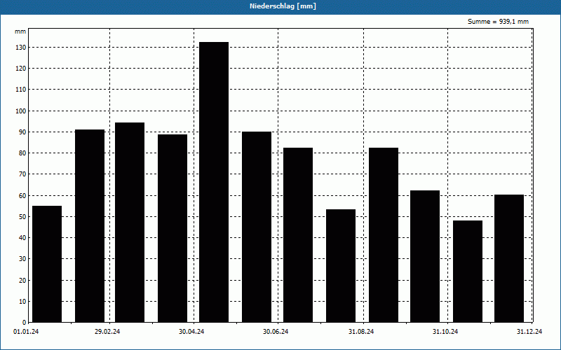Click the 31.08.24 date label
561x350 pixels.
click(x=361, y=332)
